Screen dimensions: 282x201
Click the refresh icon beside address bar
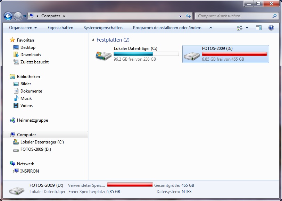point(188,16)
